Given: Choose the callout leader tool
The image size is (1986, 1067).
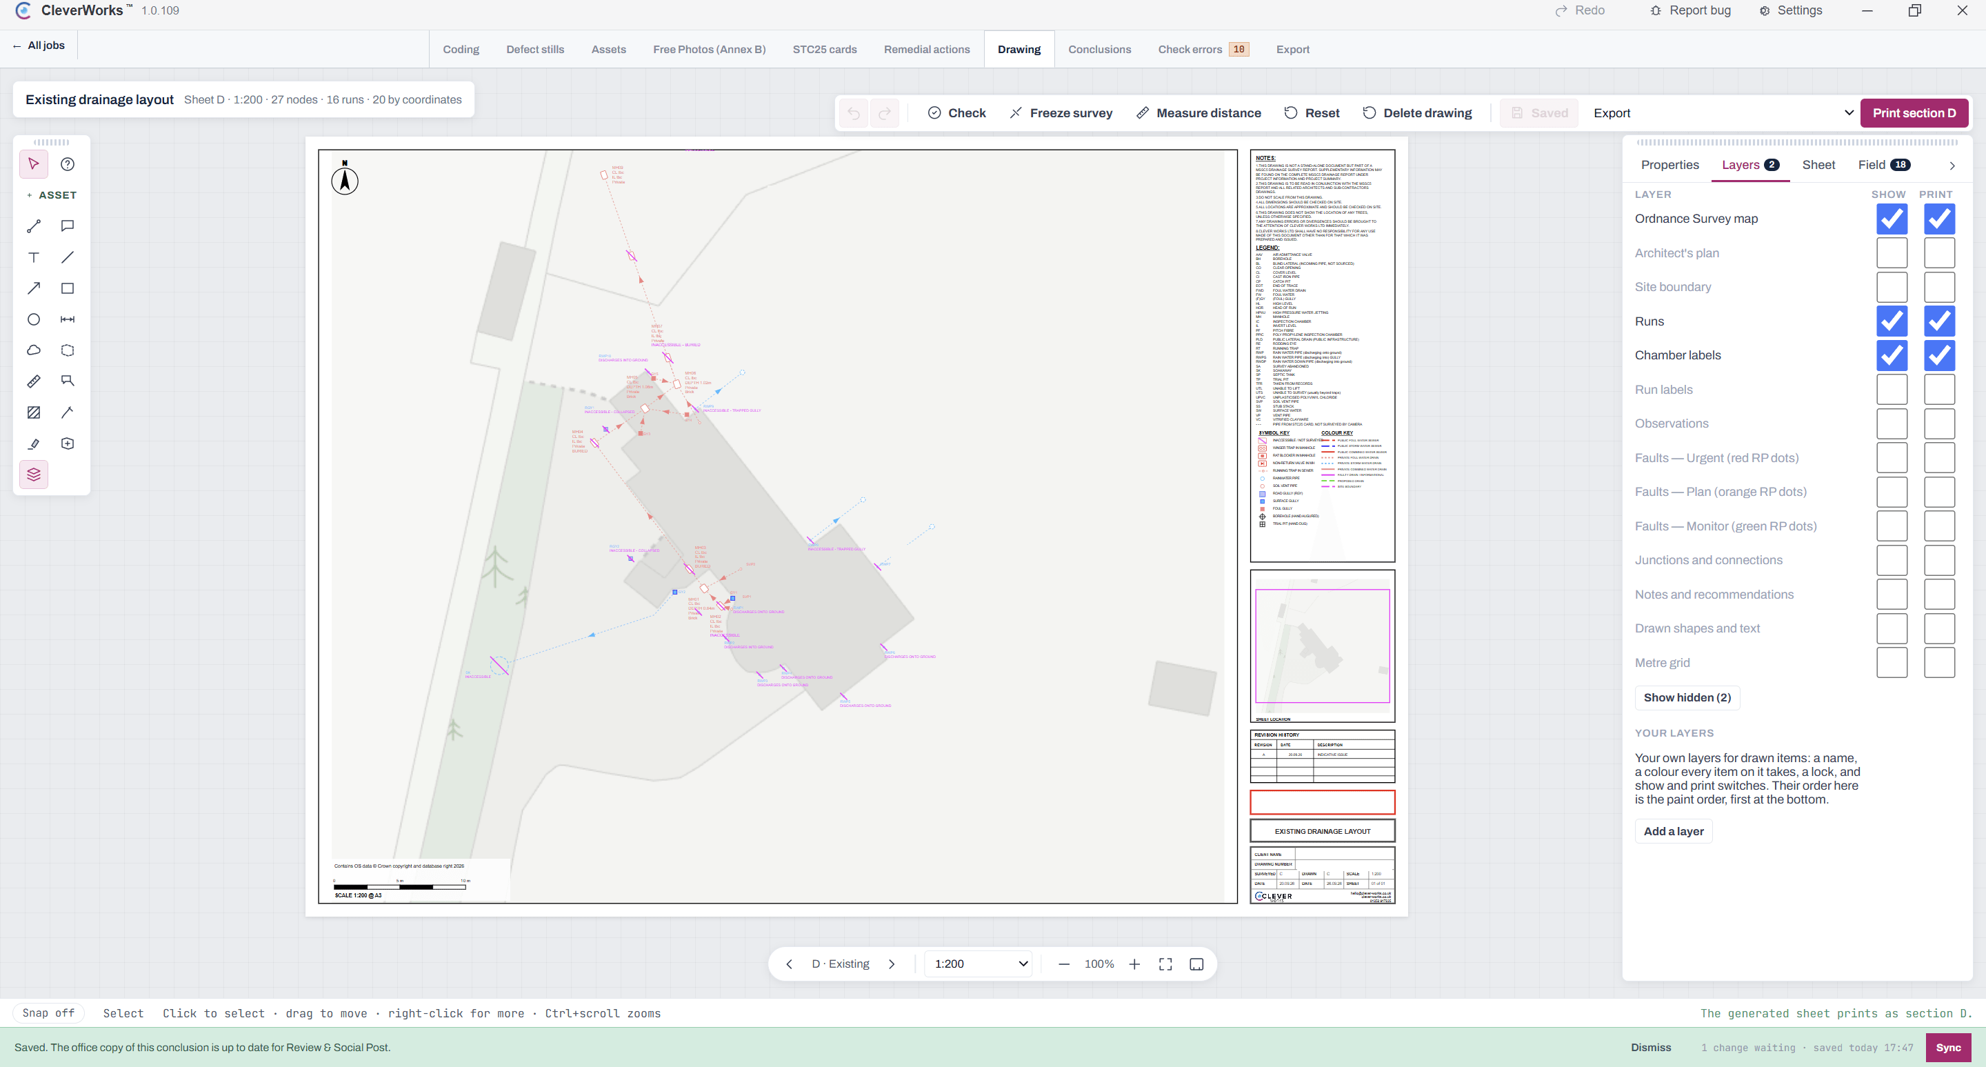Looking at the screenshot, I should coord(68,381).
